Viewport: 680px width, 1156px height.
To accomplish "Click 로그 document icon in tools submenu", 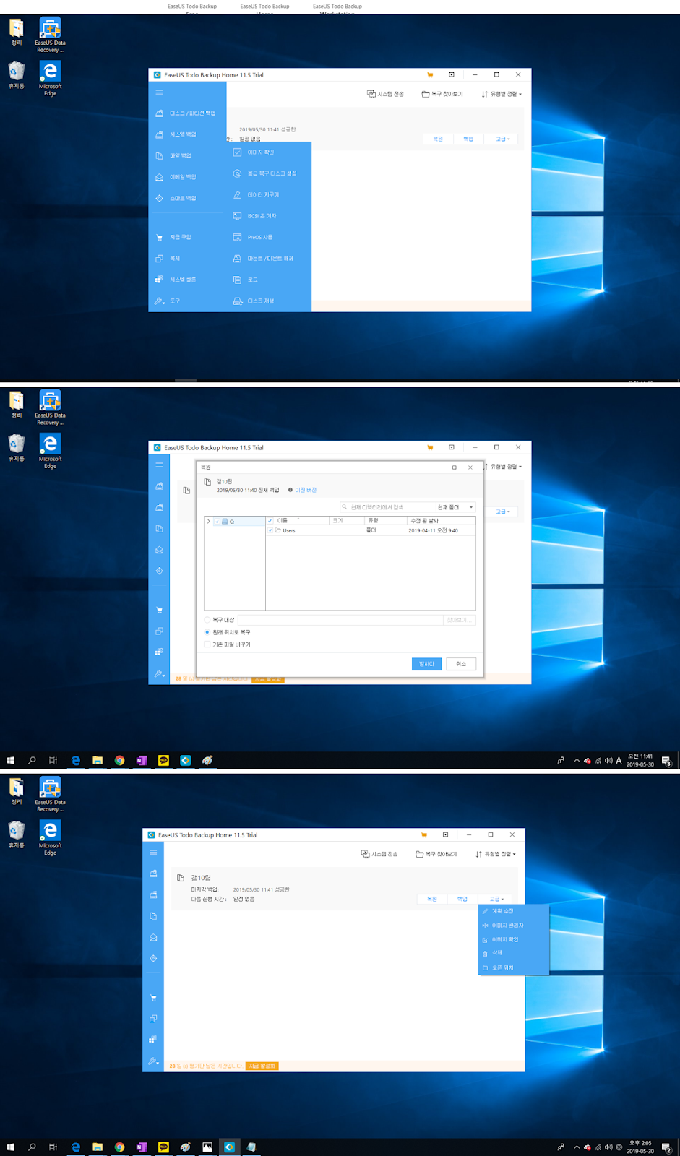I will click(x=237, y=280).
